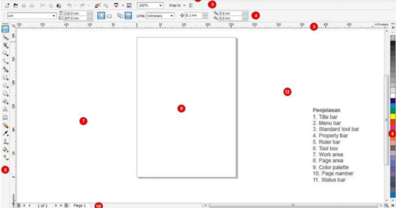This screenshot has height=208, width=396.
Task: Select the Freehand tool
Action: click(x=5, y=61)
